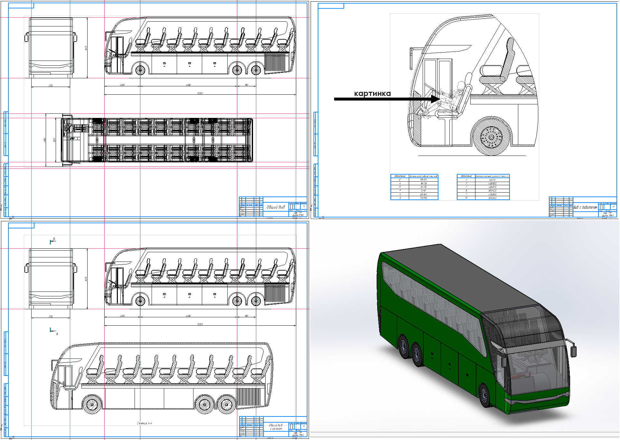620x440 pixels.
Task: Click the 'Вид с водителем' title block text
Action: point(585,207)
